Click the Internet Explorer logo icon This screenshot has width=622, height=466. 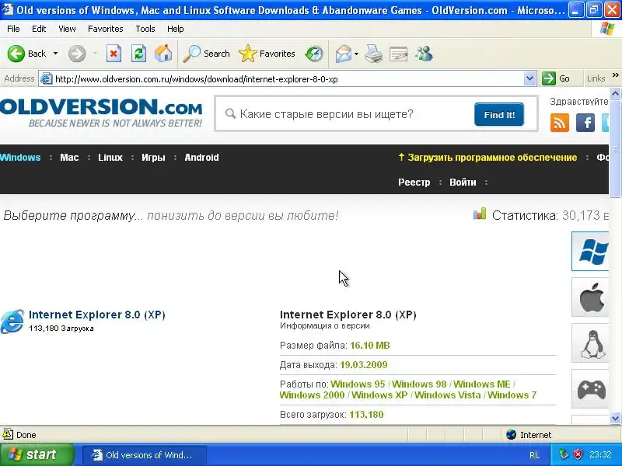tap(12, 321)
